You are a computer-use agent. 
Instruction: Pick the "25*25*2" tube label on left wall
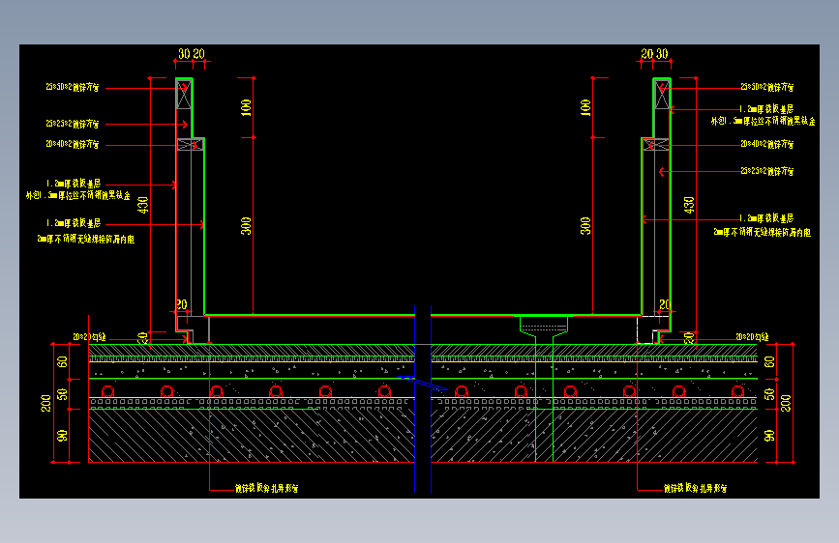(73, 124)
